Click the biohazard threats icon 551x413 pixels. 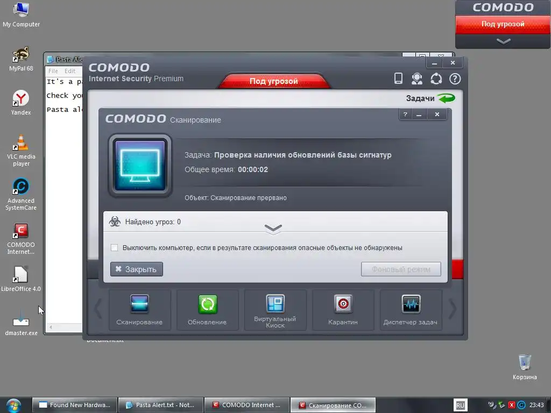pyautogui.click(x=115, y=222)
